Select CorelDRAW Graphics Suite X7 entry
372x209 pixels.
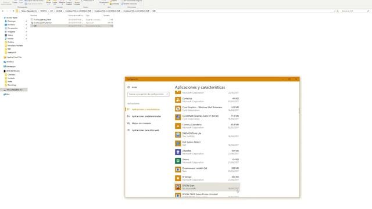pos(207,117)
